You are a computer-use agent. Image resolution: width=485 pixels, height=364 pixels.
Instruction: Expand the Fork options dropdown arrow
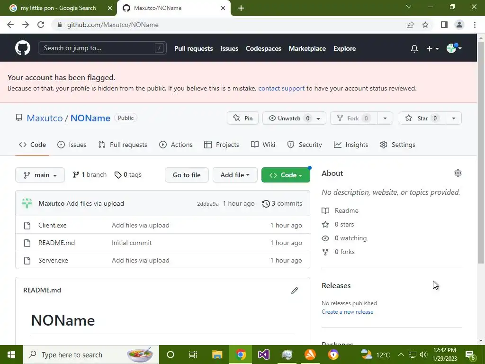coord(385,118)
